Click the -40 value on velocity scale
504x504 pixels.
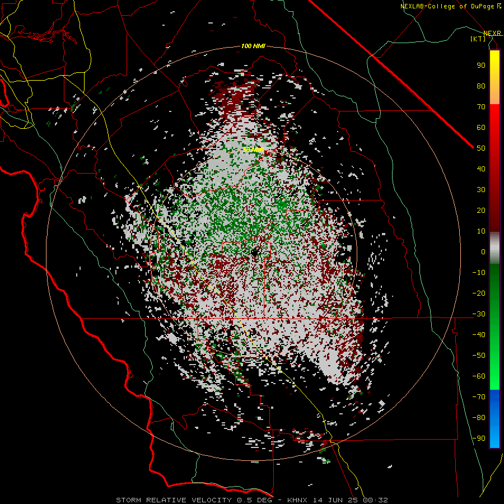(479, 335)
